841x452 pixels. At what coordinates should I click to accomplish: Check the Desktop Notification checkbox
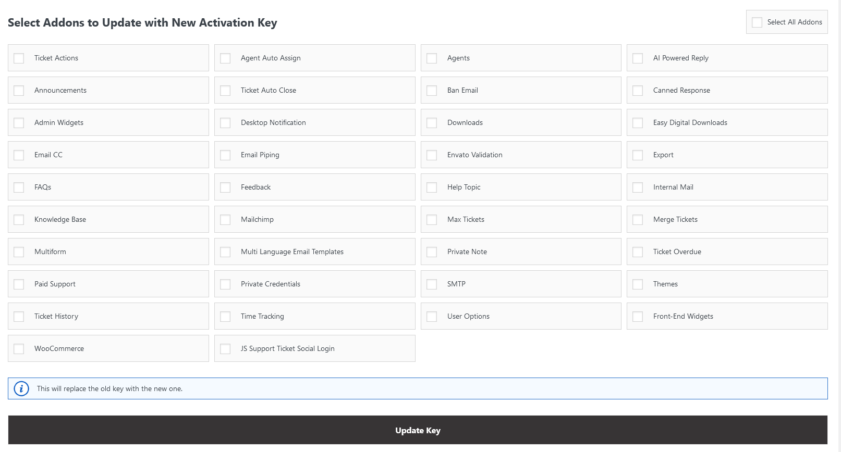[x=225, y=123]
